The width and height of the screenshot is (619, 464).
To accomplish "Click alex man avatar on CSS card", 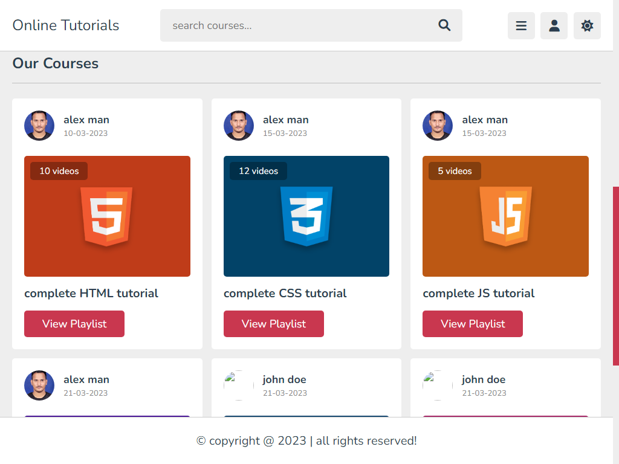I will pyautogui.click(x=238, y=126).
